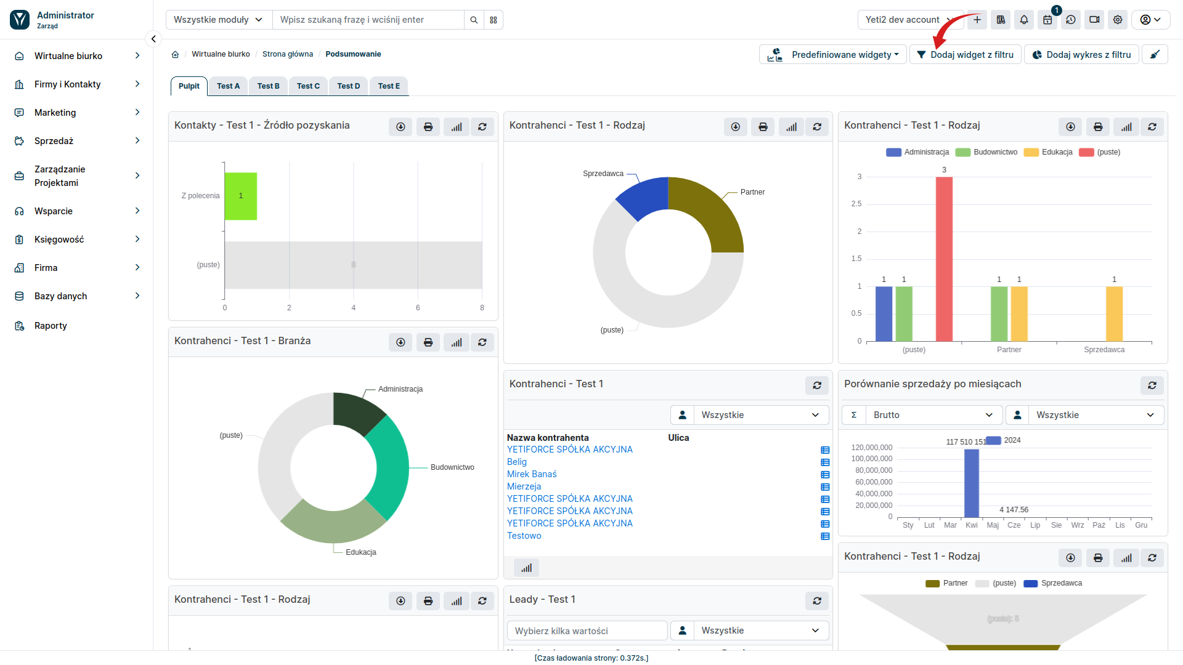
Task: Click Strona główna breadcrumb
Action: [x=288, y=54]
